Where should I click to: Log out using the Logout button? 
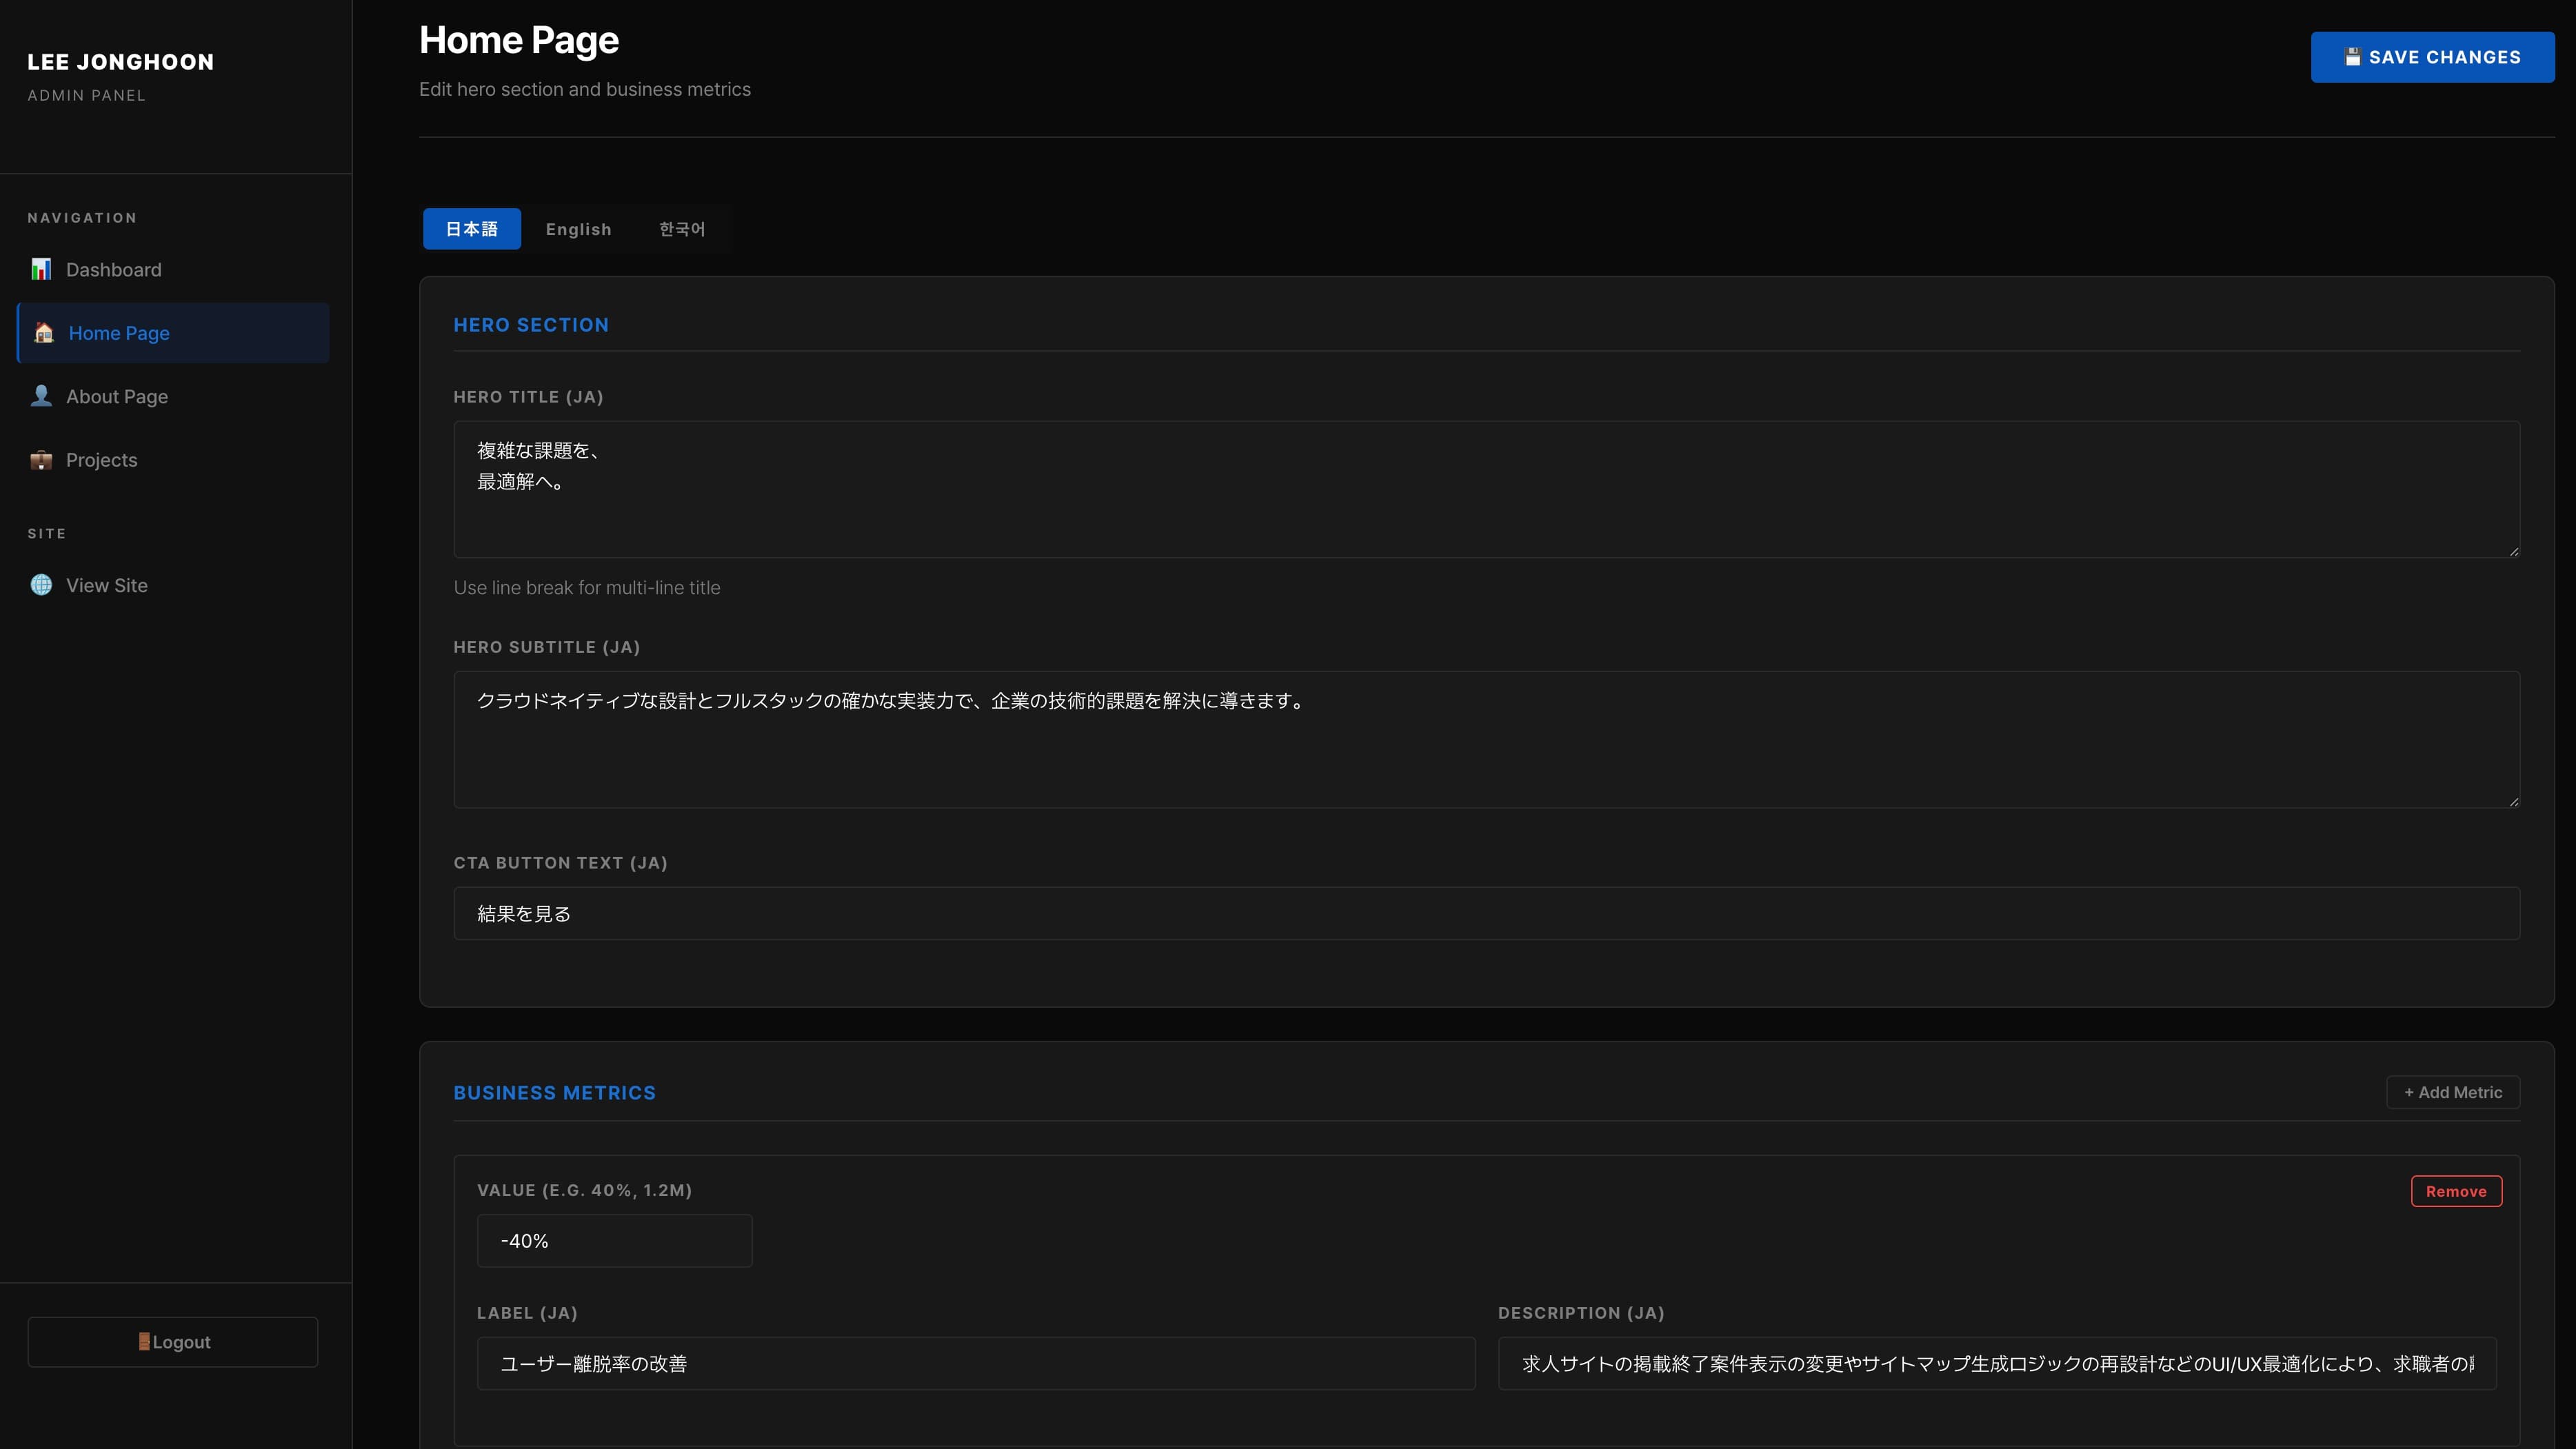pos(173,1342)
